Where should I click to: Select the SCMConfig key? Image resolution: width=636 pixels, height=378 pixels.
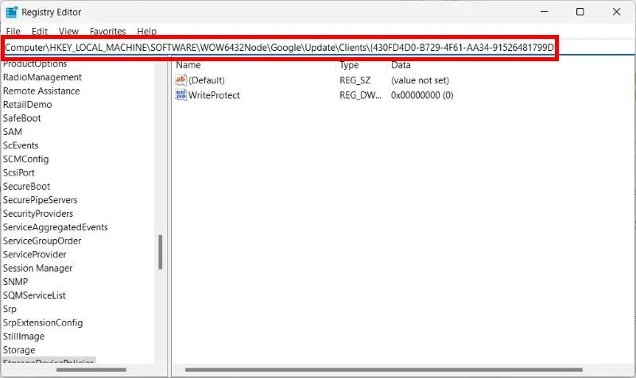point(26,160)
